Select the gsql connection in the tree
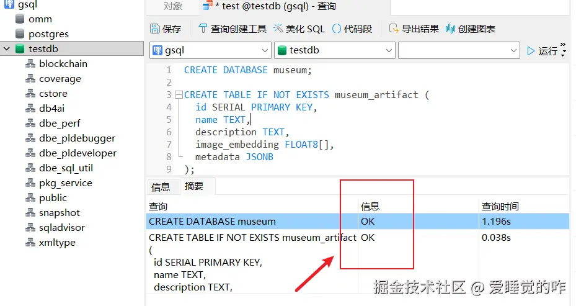This screenshot has width=576, height=306. tap(27, 5)
